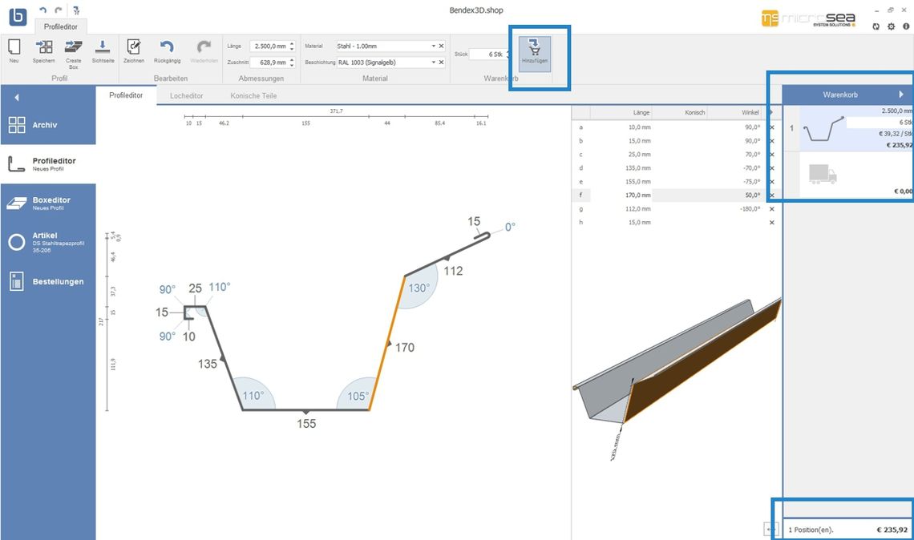Click the 170 segment label in the drawing
Viewport: 914px width, 540px height.
point(405,348)
